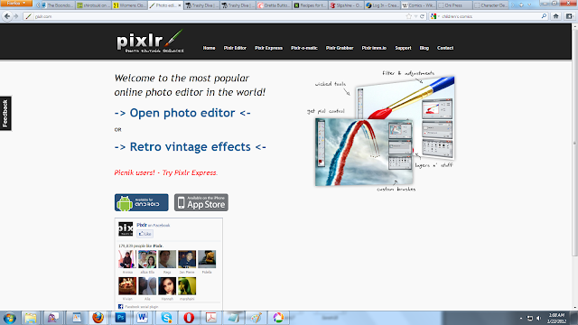Click the Adobe Reader taskbar icon

coord(211,318)
